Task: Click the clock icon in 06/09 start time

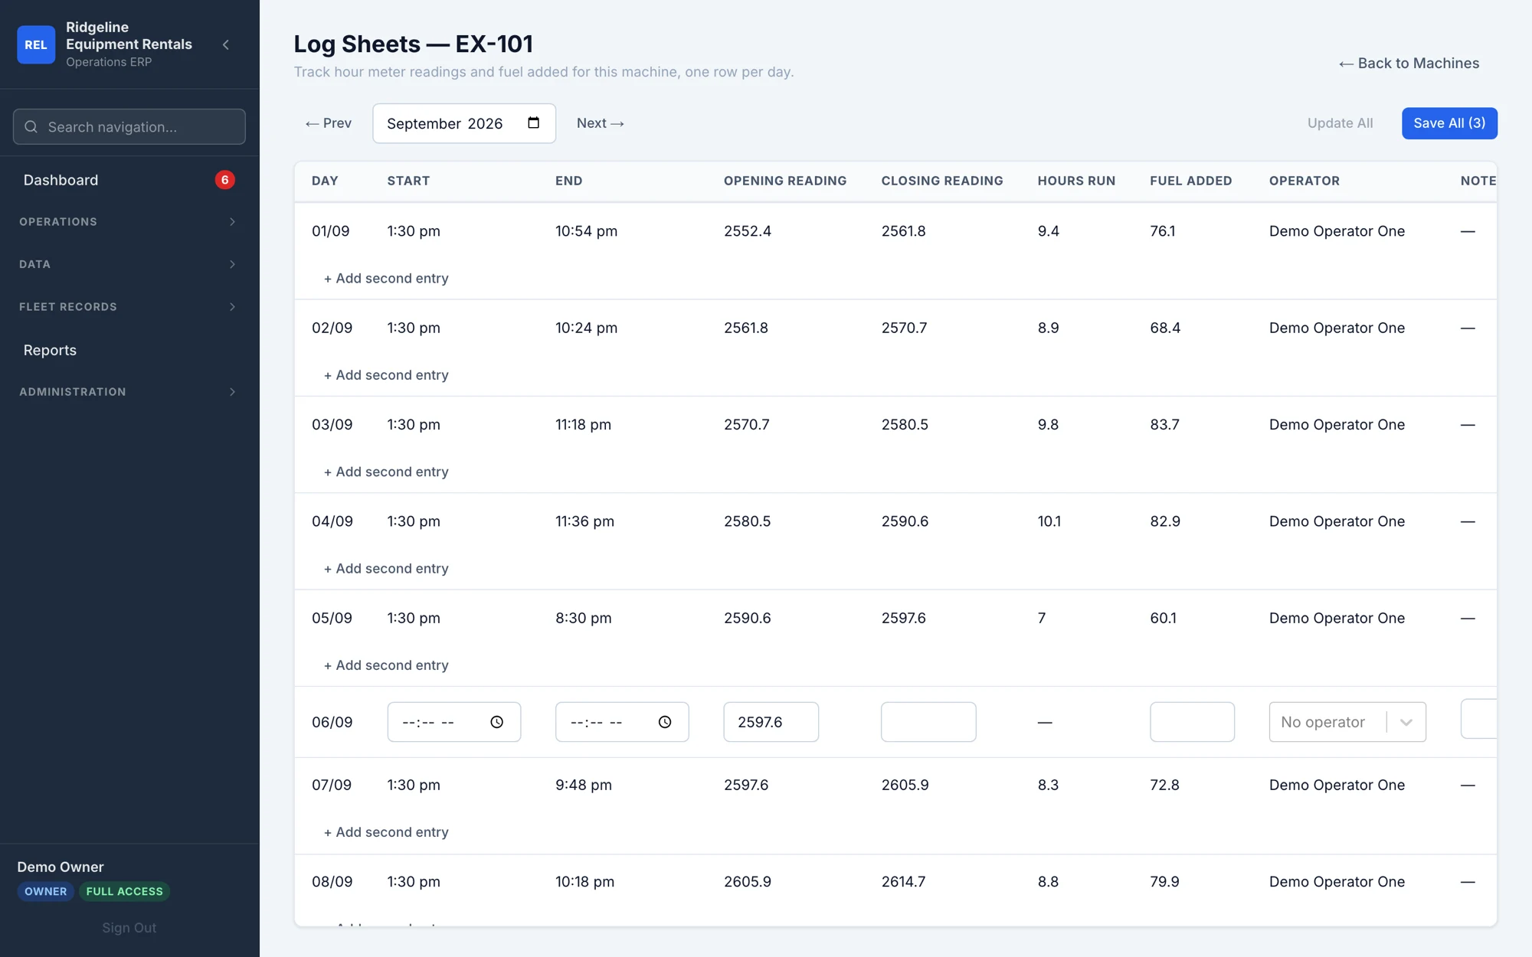Action: 496,722
